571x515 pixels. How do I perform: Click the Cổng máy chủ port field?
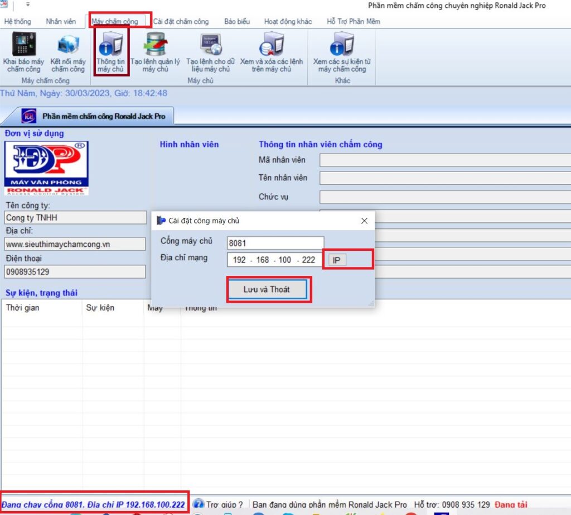click(x=275, y=243)
